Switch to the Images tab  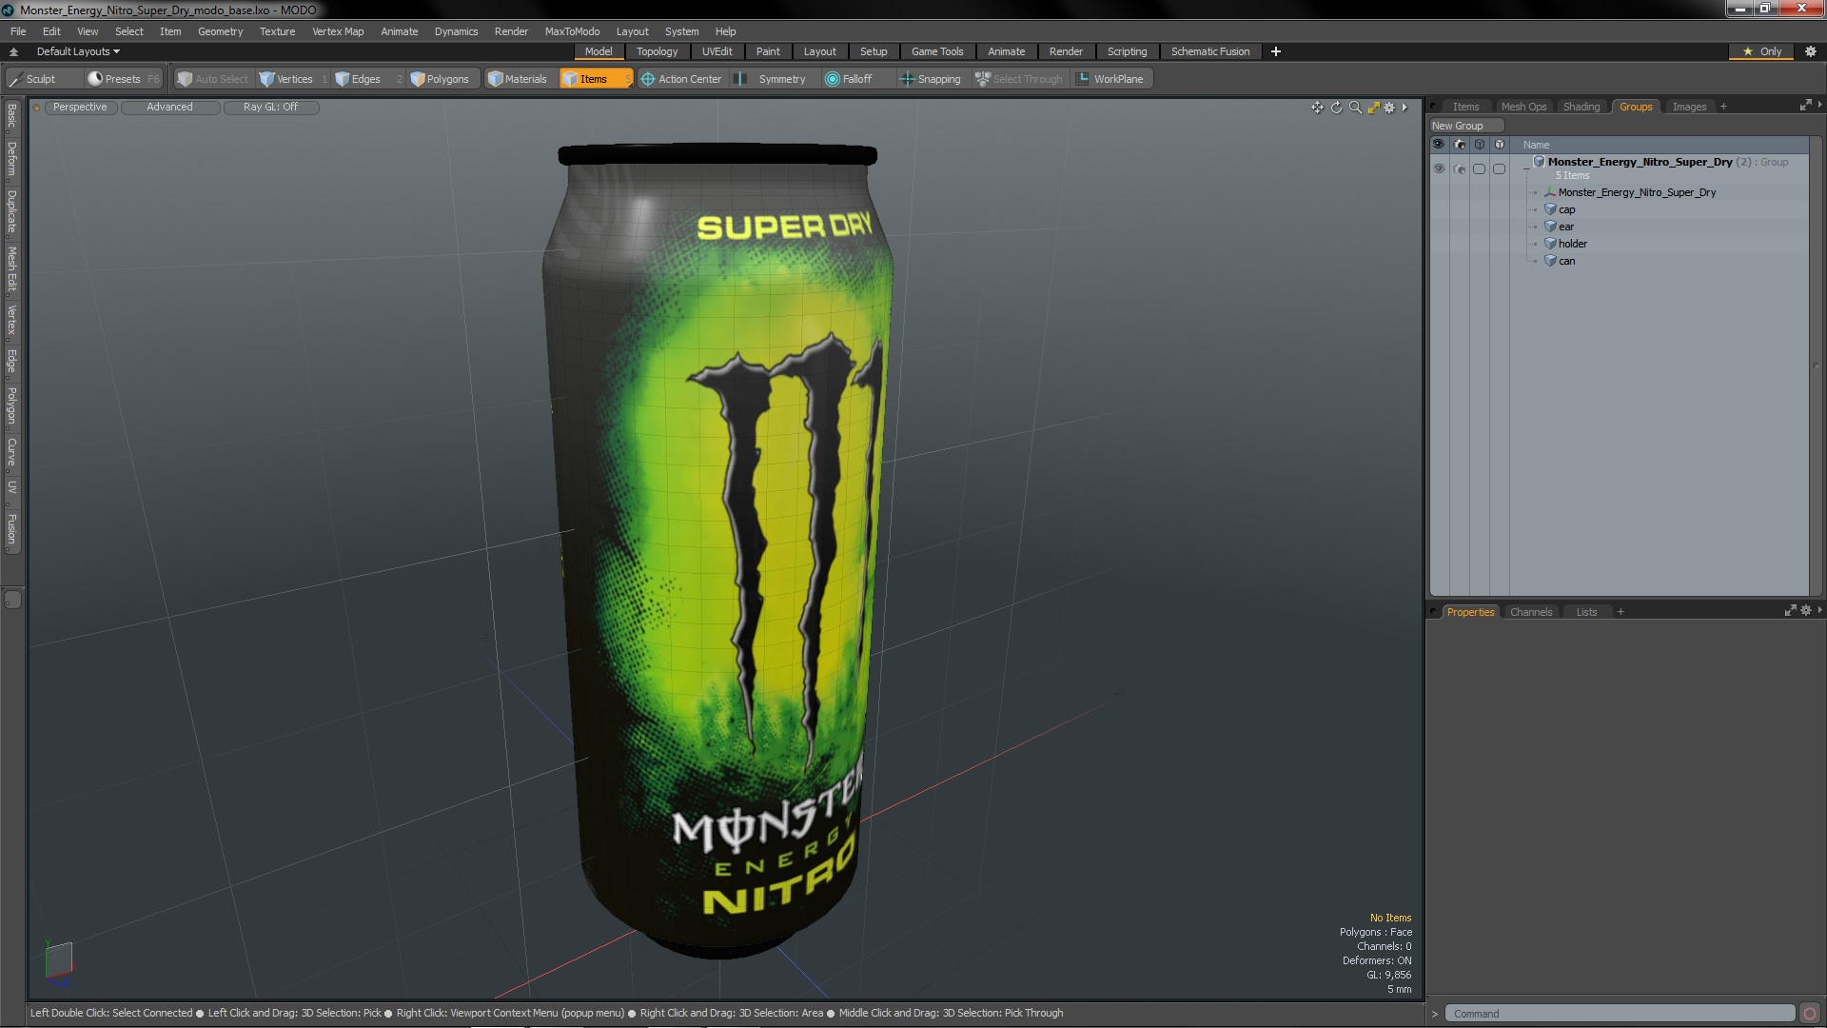1689,107
